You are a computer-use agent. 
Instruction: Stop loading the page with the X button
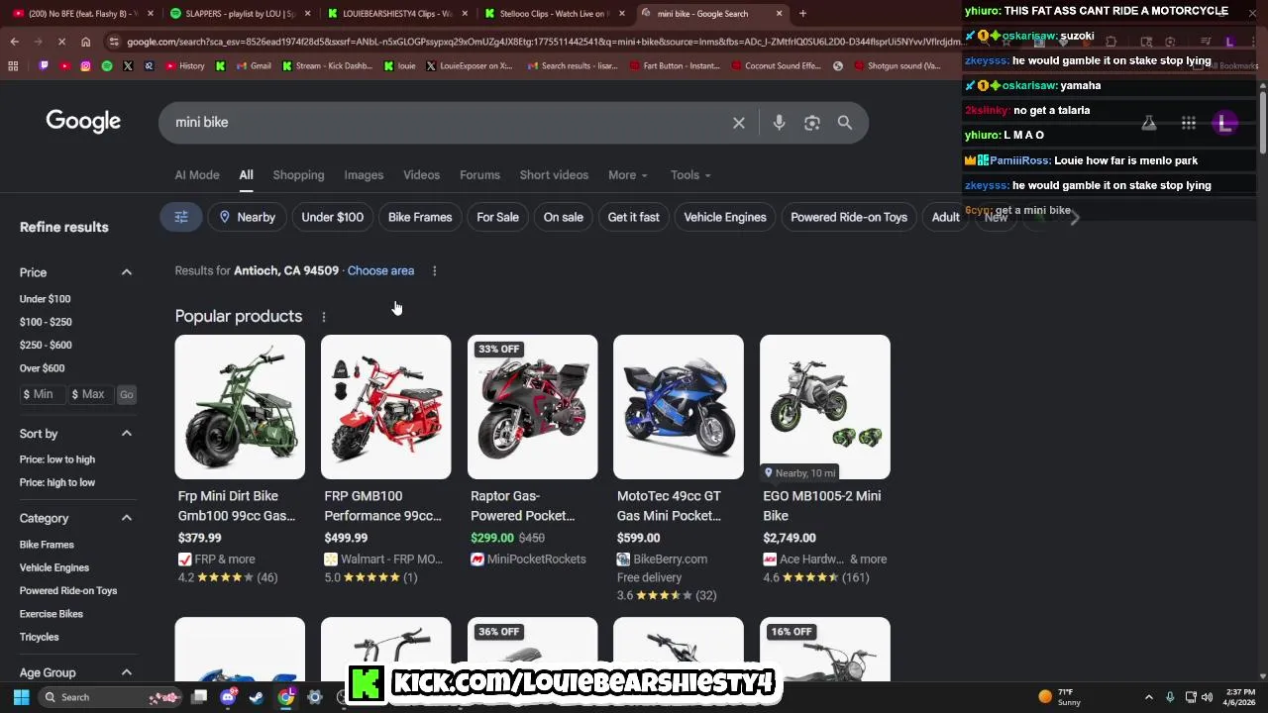pos(61,42)
